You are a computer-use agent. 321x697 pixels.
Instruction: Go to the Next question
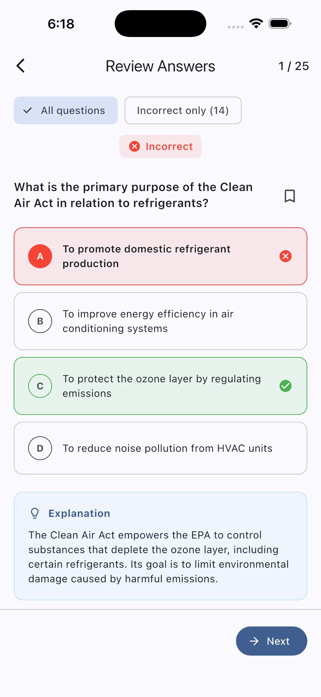point(272,641)
